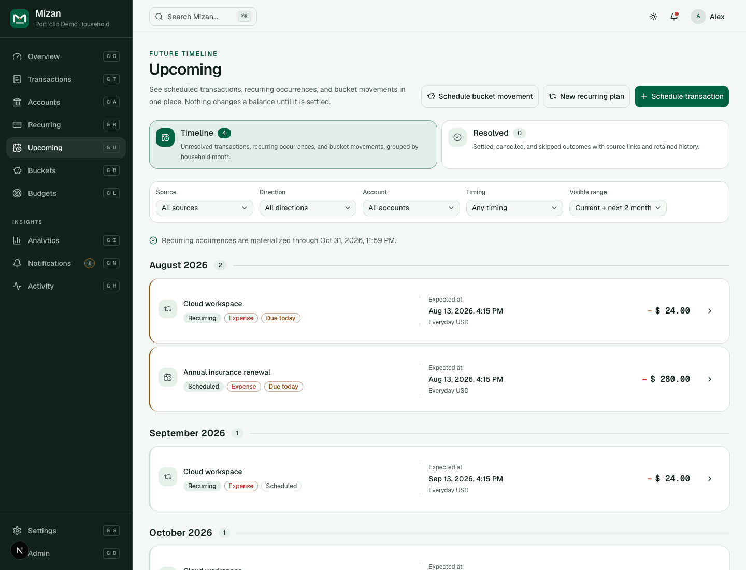Click the August 2026 month heading

[178, 265]
